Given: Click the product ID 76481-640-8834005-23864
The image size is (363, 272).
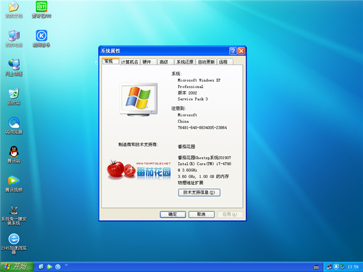Looking at the screenshot, I should 202,127.
